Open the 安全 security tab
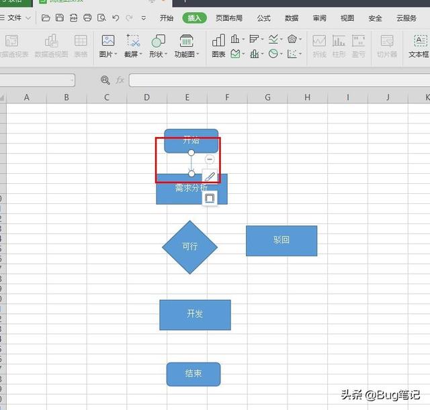430x410 pixels. point(375,18)
